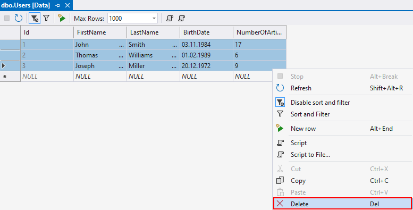
Task: Click the Id cell with value 2
Action: (x=47, y=55)
